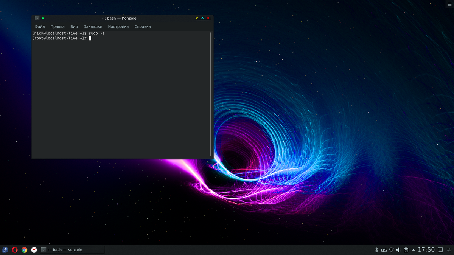454x255 pixels.
Task: Open the volume control in tray
Action: click(398, 250)
